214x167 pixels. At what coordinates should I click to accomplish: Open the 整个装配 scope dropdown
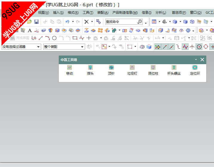(64, 47)
